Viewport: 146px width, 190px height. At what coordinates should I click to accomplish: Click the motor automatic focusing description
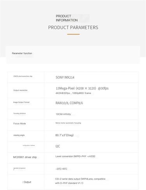click(x=68, y=123)
